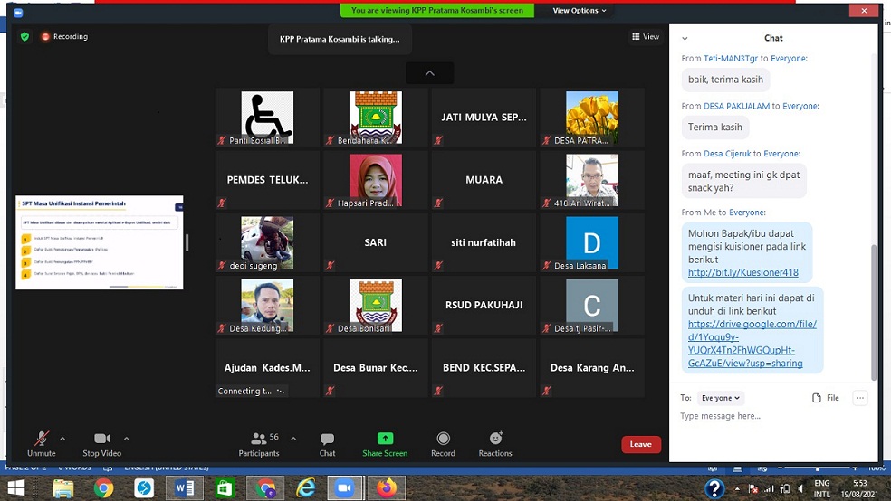Image resolution: width=891 pixels, height=501 pixels.
Task: Start recording with the Record icon
Action: 443,439
